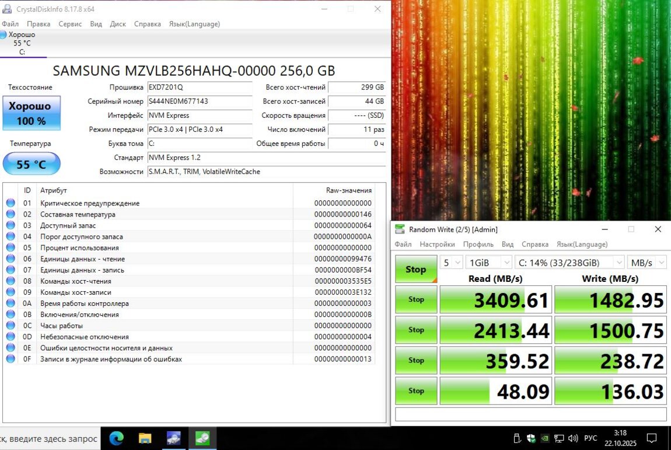Click the serial number field S444NE0M677143
671x450 pixels.
200,102
